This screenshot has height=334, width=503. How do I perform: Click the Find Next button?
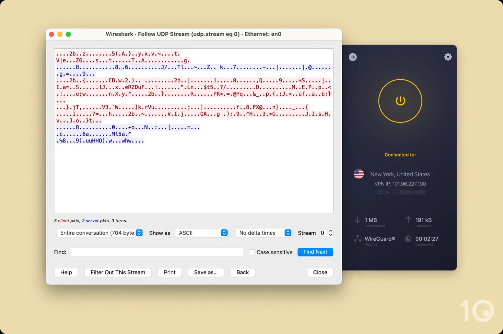click(x=315, y=252)
